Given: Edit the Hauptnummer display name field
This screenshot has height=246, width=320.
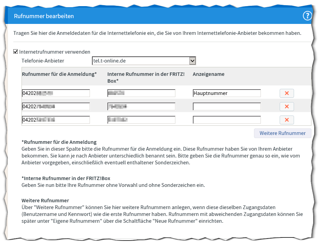Looking at the screenshot, I should pos(227,93).
